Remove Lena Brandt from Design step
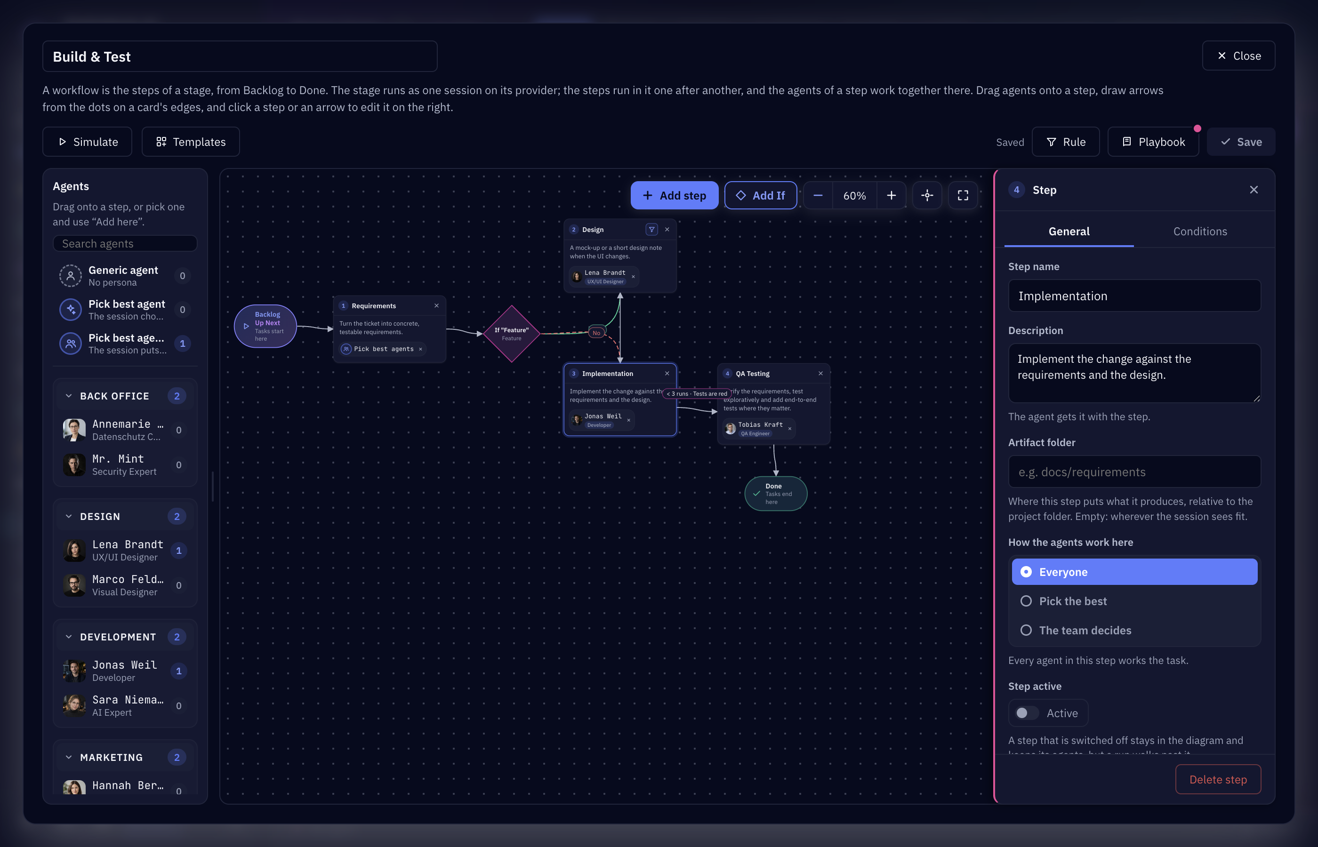The image size is (1318, 847). click(633, 277)
